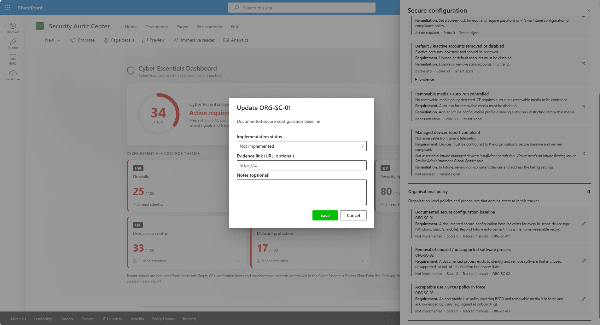
Task: Edit the ORG-SC-03 acceptable use entry pencil
Action: click(584, 299)
